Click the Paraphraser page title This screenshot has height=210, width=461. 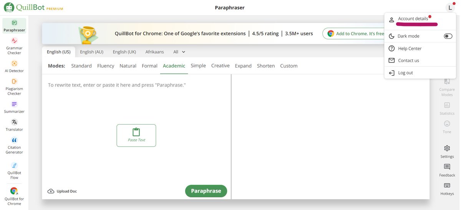coord(230,8)
